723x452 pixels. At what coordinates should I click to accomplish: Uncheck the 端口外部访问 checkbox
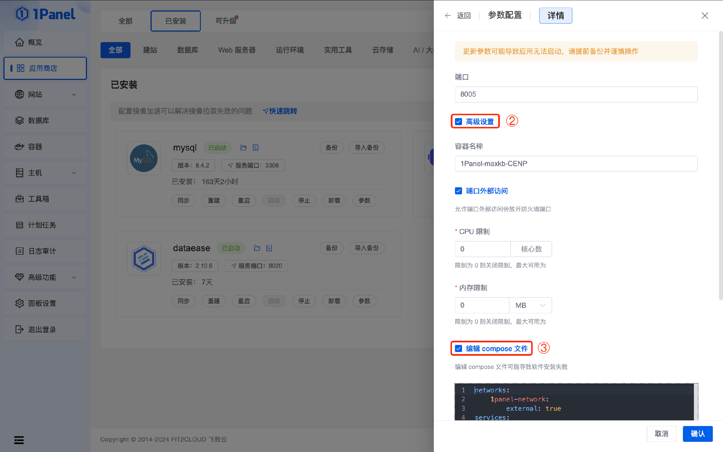(x=458, y=191)
